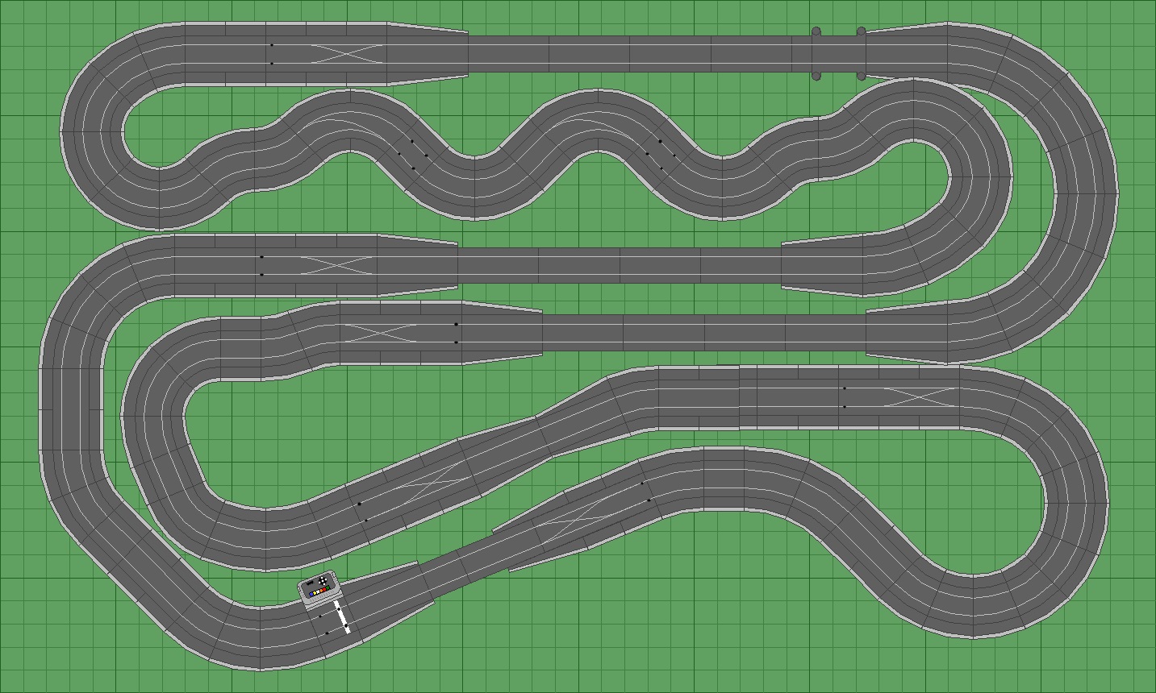Select the control unit beside the start line
Screen dimensions: 1156x693
pyautogui.click(x=320, y=589)
